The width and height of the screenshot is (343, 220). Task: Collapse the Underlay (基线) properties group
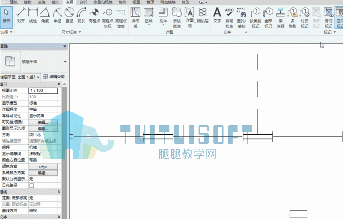[x=58, y=192]
